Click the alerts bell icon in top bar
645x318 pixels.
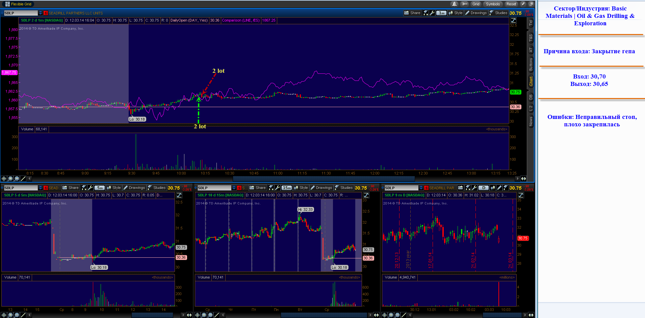455,4
